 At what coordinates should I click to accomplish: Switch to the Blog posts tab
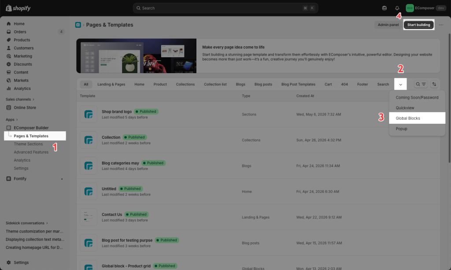(x=263, y=84)
